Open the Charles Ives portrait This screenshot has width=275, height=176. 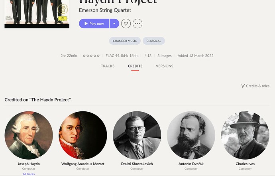245,135
